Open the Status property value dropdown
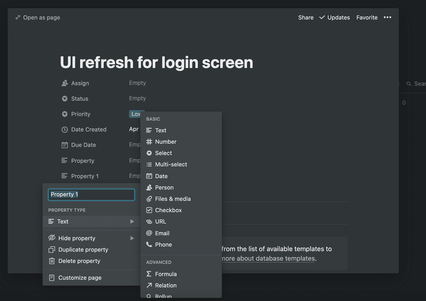This screenshot has width=426, height=301. click(137, 98)
